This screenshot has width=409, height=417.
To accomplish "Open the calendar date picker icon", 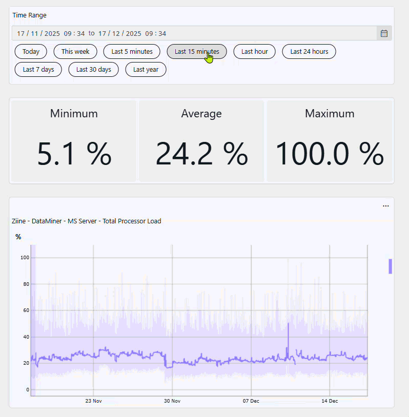I will 384,33.
